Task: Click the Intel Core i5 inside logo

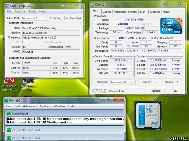Action: (171, 26)
